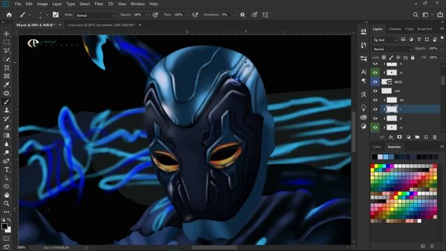
Task: Select the Dodge tool
Action: pos(6,153)
